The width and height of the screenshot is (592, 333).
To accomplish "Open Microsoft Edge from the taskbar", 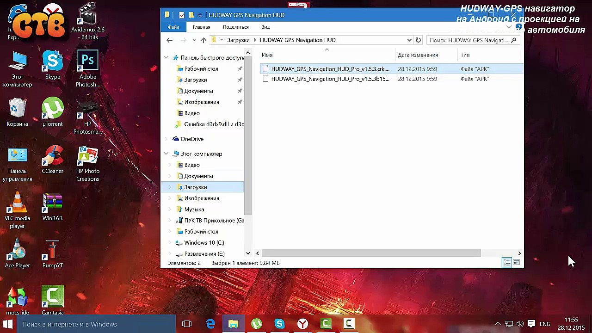I will click(x=210, y=324).
